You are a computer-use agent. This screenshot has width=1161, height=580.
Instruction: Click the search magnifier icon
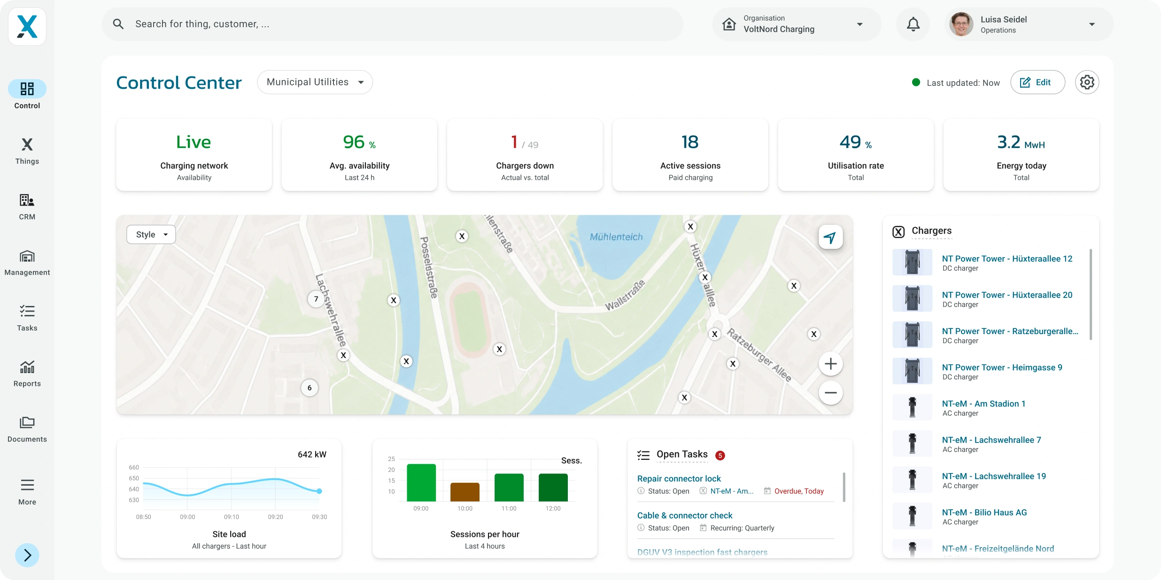tap(118, 24)
